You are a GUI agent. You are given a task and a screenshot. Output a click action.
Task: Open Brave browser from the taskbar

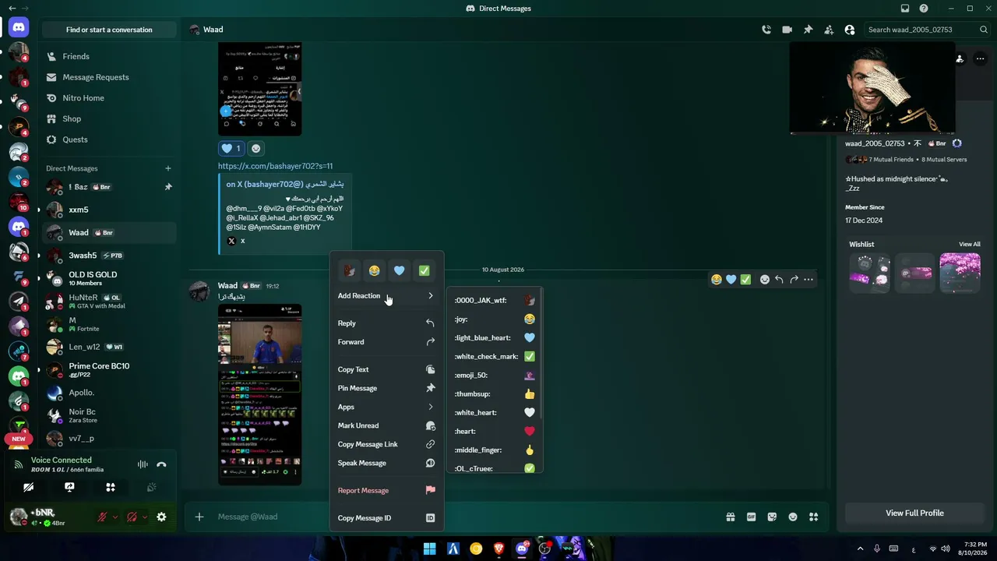[498, 549]
